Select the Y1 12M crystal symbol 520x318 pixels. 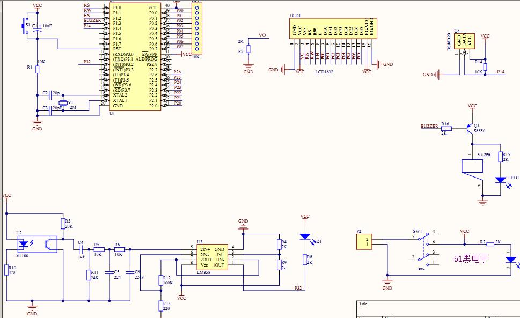click(x=62, y=102)
